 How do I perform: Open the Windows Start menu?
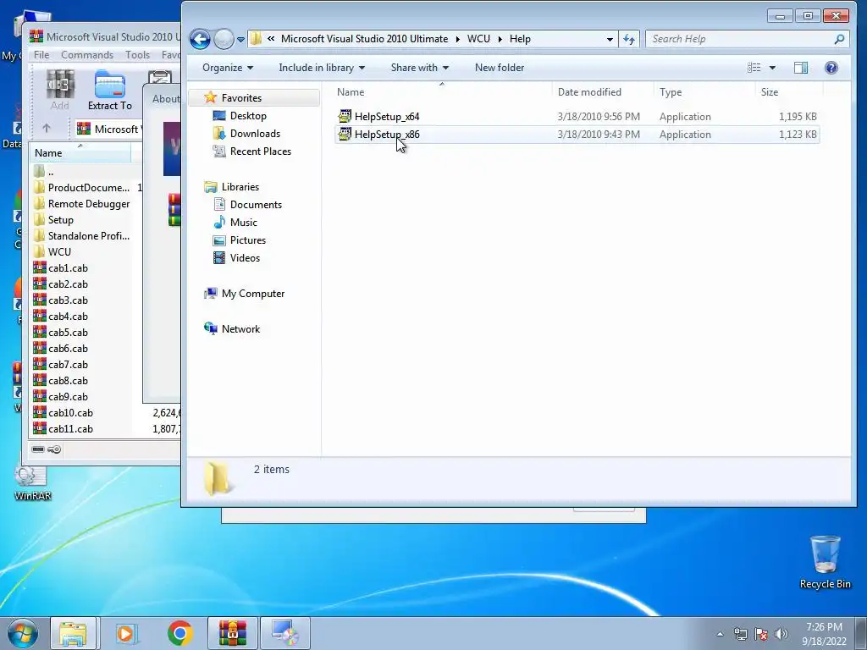point(23,633)
